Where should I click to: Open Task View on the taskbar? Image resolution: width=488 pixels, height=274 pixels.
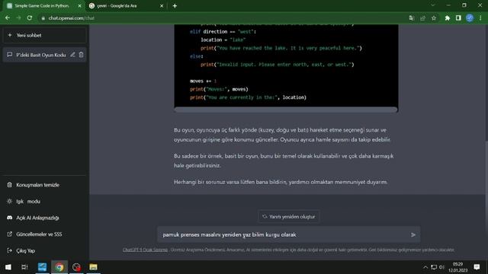[x=24, y=267]
